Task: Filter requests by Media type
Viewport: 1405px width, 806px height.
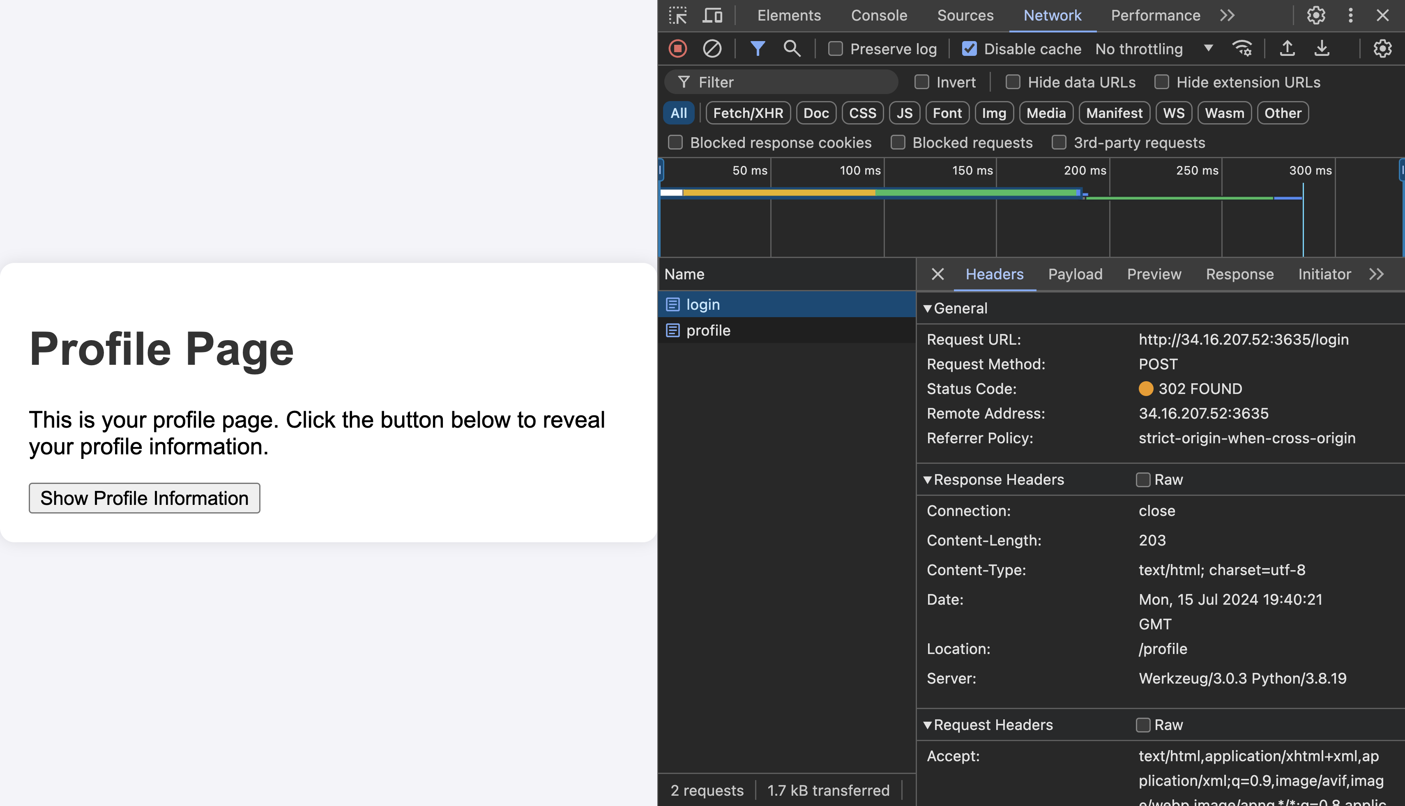Action: tap(1046, 113)
